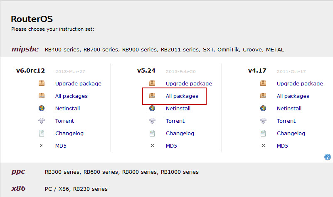Screen dimensions: 333x197
Task: Click the v5.24 All packages box icon
Action: pyautogui.click(x=152, y=96)
